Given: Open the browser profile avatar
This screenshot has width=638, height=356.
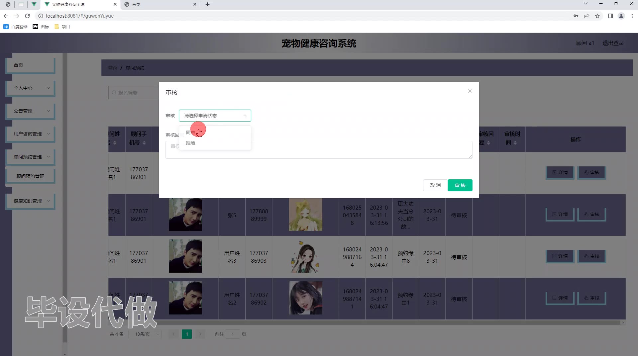Looking at the screenshot, I should (621, 16).
